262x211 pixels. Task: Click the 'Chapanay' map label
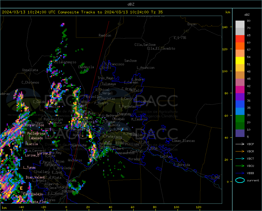[x=124, y=114]
